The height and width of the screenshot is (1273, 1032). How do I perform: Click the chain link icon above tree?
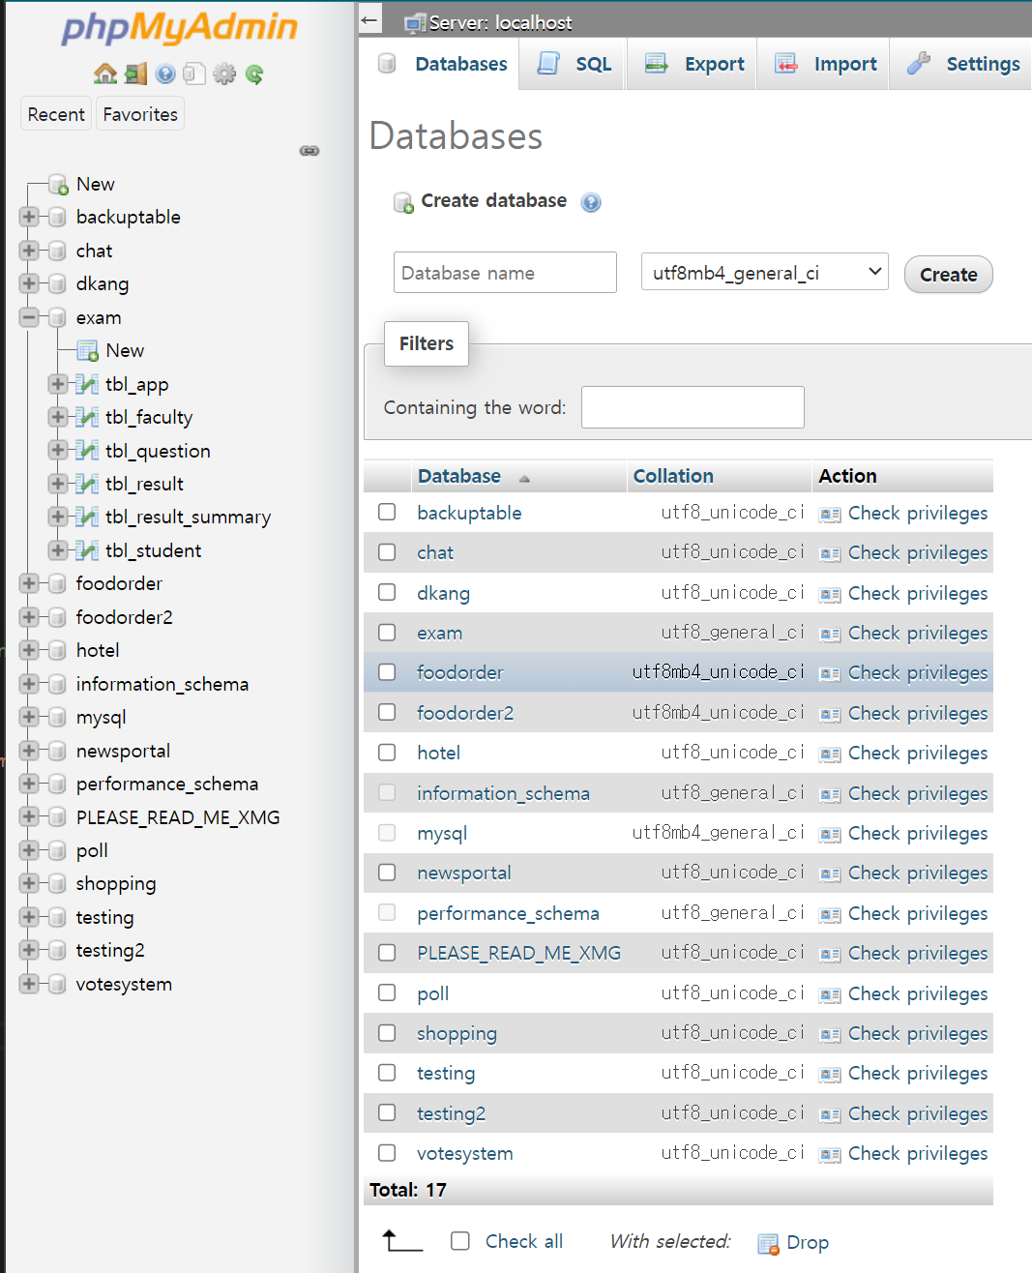(x=310, y=151)
